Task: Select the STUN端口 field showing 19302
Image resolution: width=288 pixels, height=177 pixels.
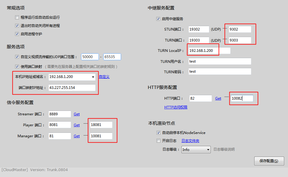Action: pyautogui.click(x=199, y=29)
